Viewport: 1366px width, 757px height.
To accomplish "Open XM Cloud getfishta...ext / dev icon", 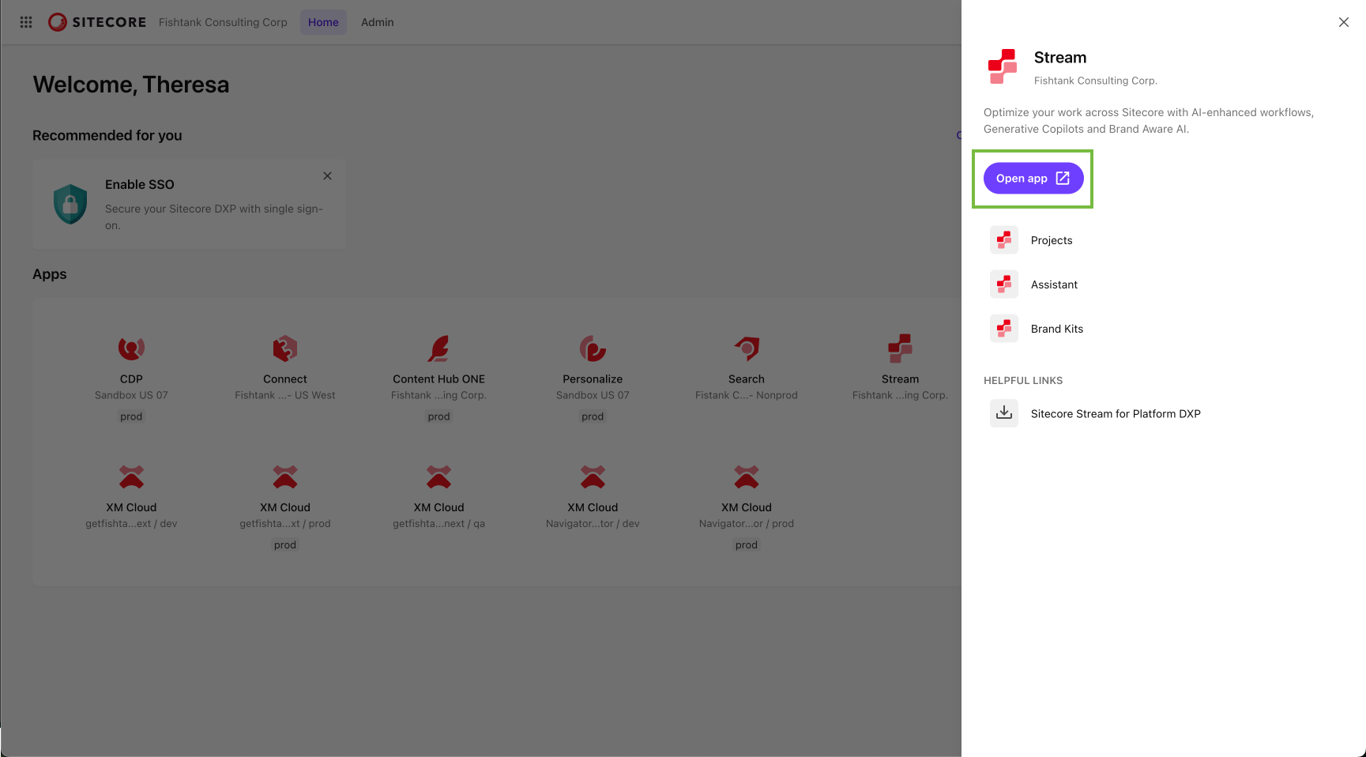I will pos(131,476).
